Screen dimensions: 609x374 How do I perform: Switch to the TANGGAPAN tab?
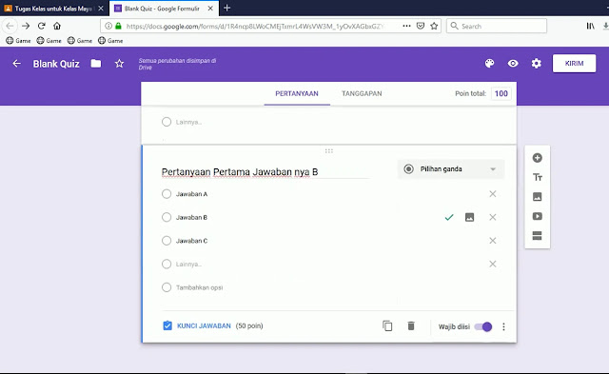(362, 93)
